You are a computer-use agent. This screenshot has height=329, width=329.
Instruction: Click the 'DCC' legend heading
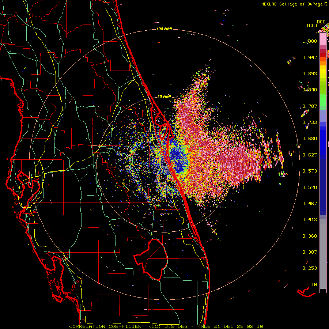click(321, 22)
